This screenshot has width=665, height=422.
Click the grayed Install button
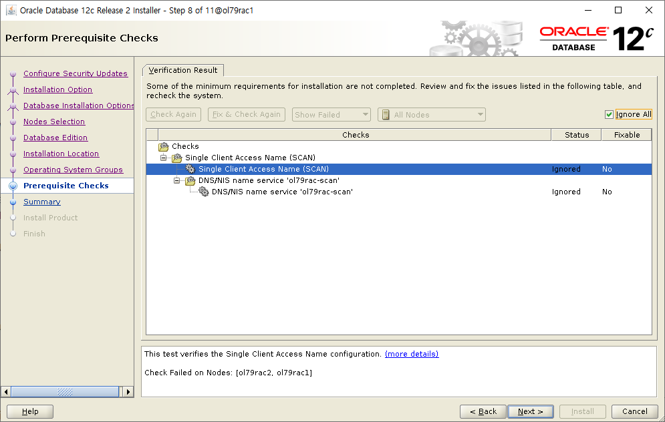coord(583,411)
